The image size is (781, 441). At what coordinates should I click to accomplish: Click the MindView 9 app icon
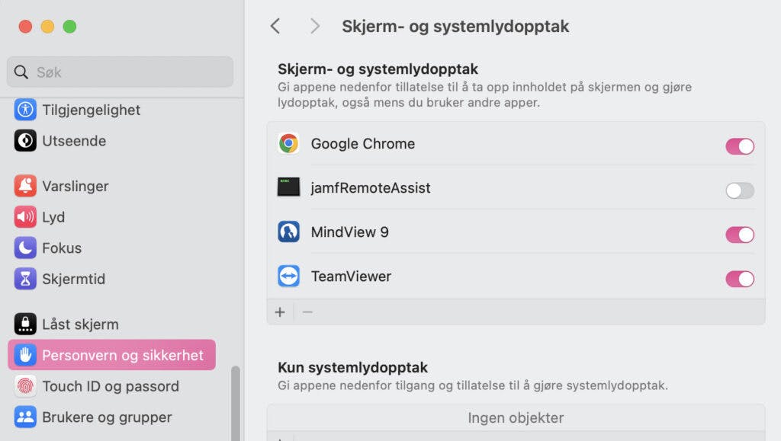(288, 232)
